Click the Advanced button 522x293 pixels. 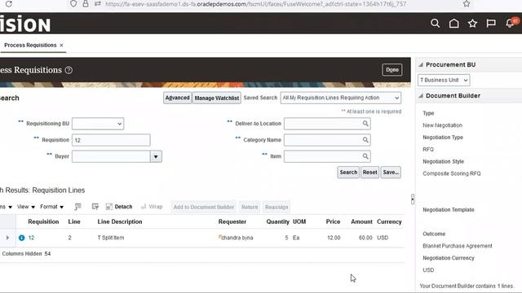178,98
